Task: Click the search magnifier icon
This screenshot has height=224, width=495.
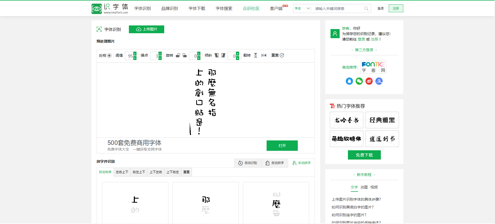Action: point(366,9)
